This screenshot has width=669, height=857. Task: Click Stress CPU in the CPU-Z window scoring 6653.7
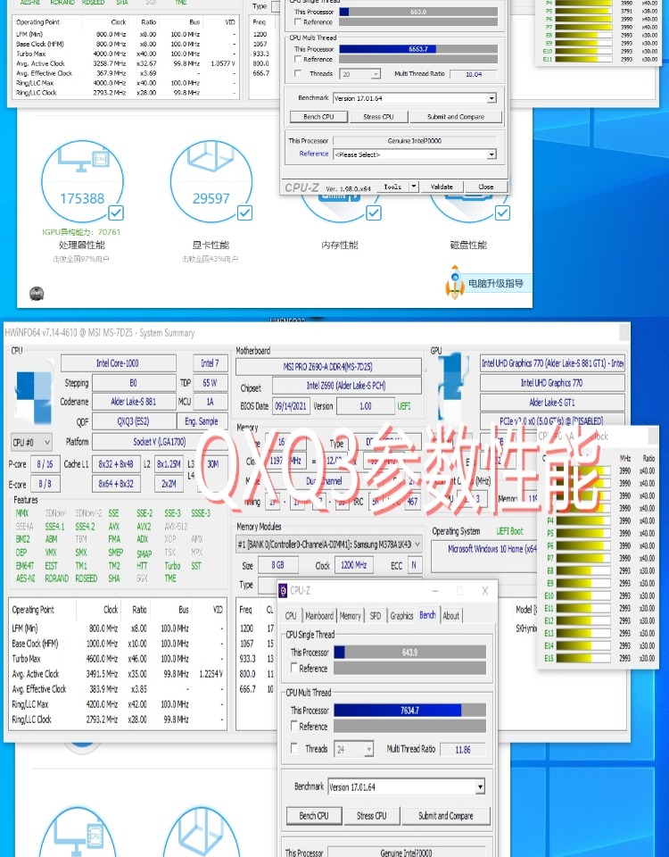pyautogui.click(x=378, y=117)
